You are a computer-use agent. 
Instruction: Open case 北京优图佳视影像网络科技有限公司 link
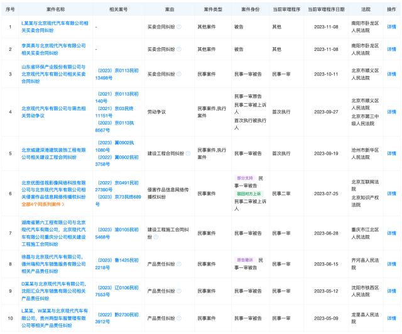[53, 190]
